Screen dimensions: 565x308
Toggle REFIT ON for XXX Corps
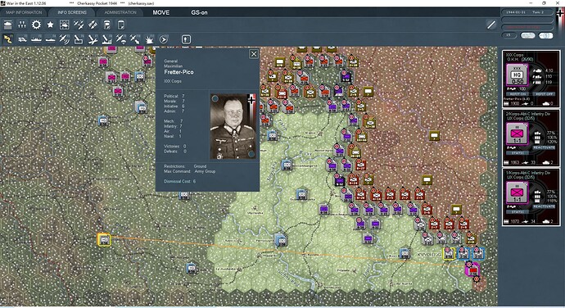click(518, 93)
